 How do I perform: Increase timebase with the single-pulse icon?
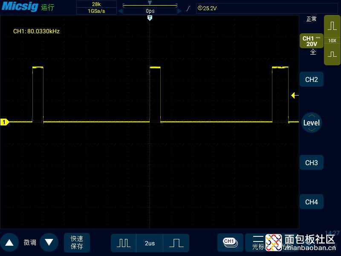tap(176, 243)
